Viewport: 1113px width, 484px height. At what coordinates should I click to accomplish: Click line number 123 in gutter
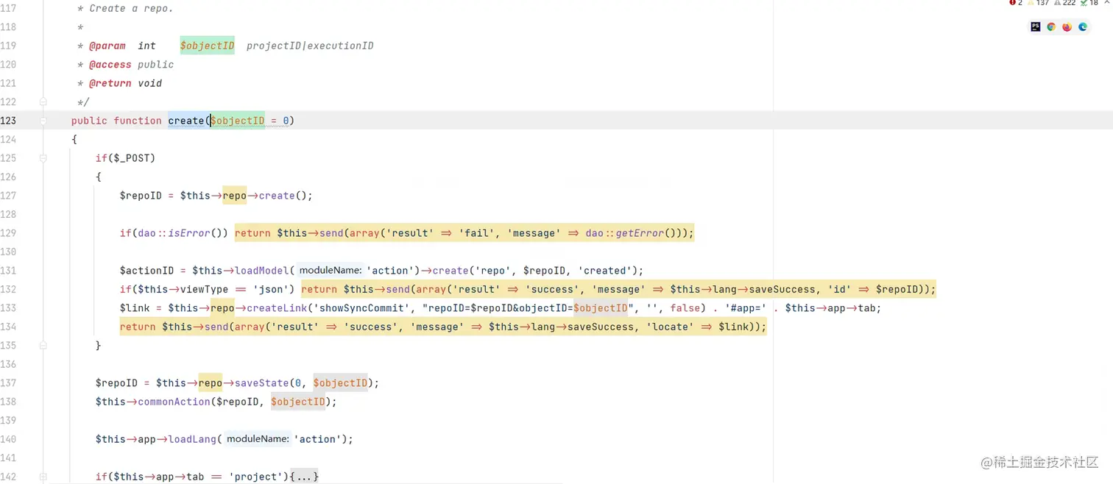[x=8, y=121]
